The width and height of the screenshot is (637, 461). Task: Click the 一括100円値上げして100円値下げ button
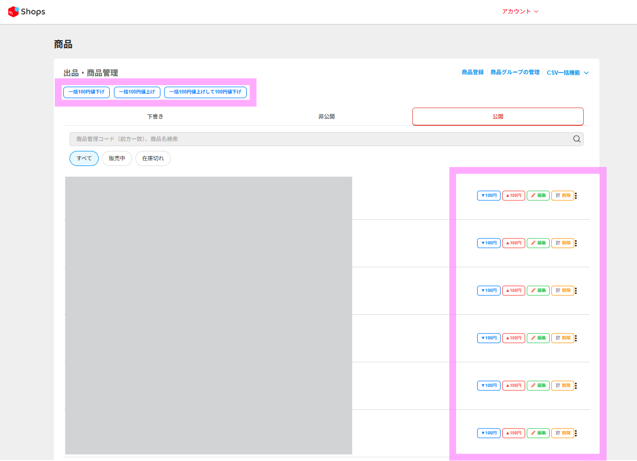tap(205, 92)
